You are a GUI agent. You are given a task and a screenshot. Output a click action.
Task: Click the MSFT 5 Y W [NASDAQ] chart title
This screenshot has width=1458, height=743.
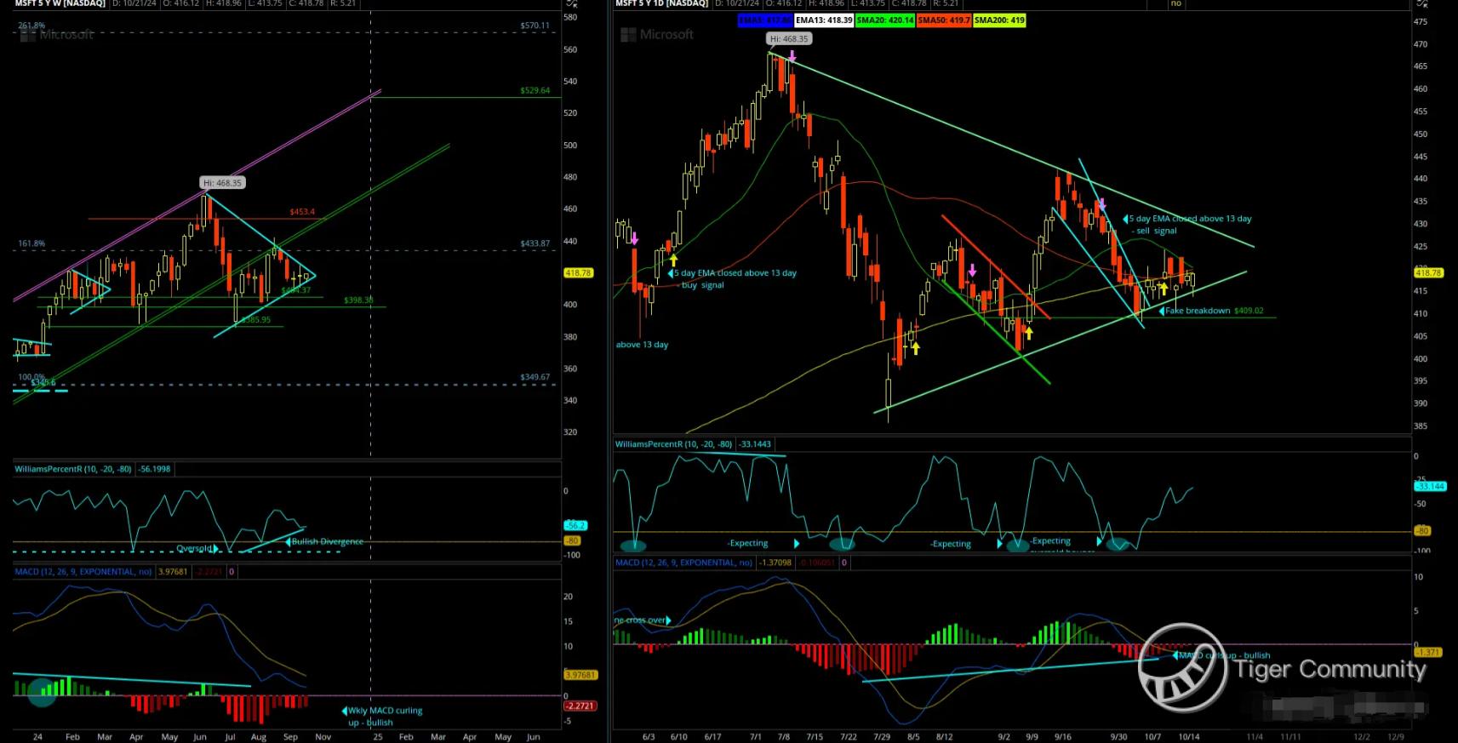click(60, 4)
